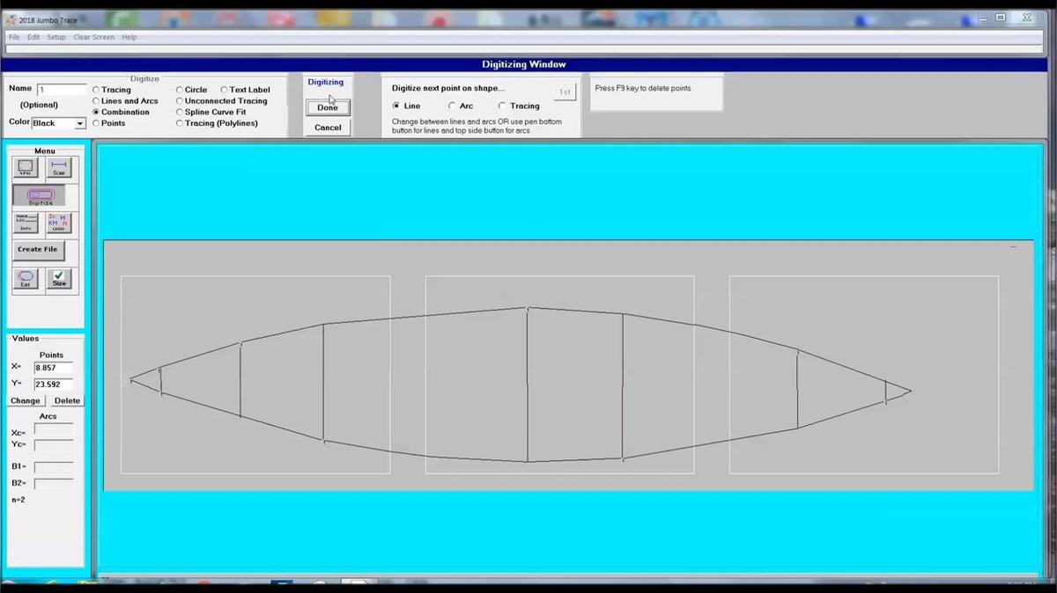Open the Units selection tool
The height and width of the screenshot is (593, 1057).
[59, 223]
